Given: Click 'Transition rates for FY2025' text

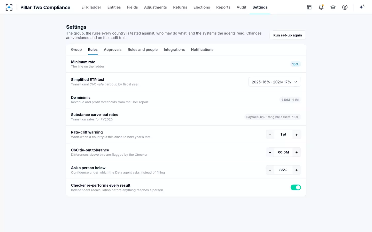Looking at the screenshot, I should pyautogui.click(x=92, y=119).
